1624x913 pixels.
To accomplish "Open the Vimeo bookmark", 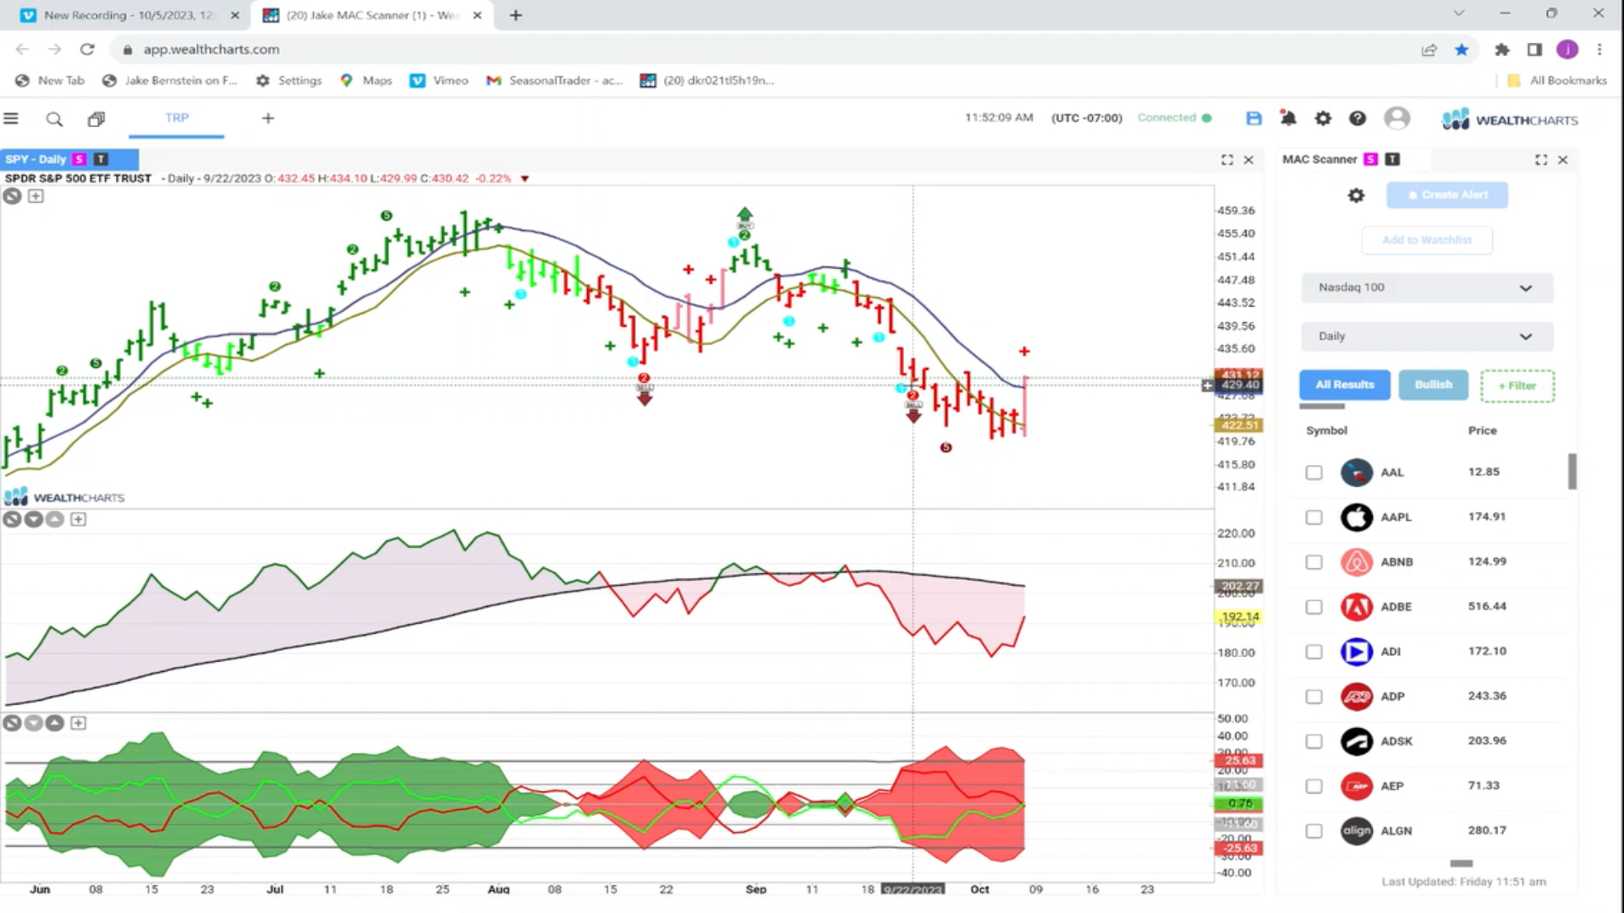I will pos(439,80).
